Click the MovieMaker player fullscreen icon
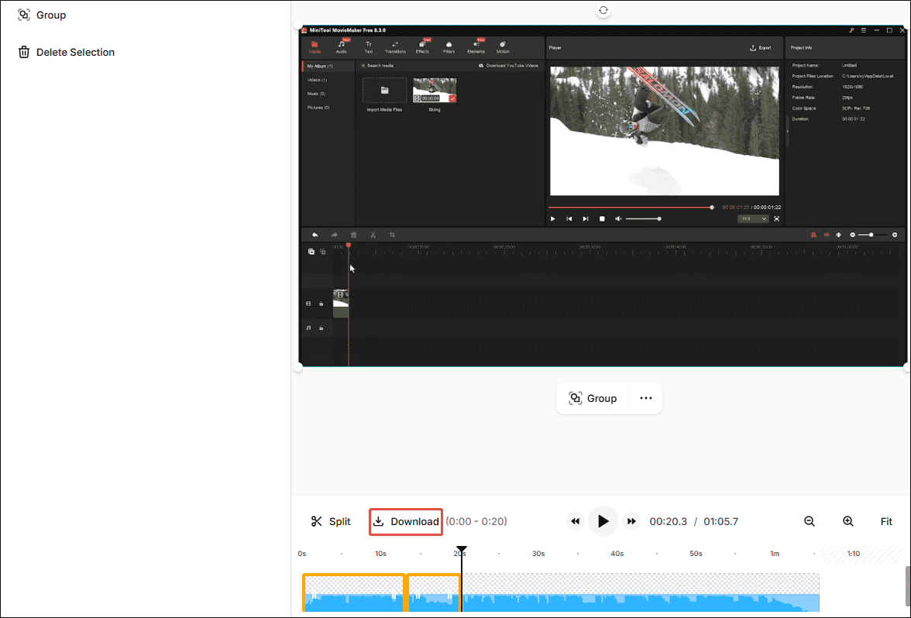Image resolution: width=911 pixels, height=618 pixels. (x=777, y=219)
